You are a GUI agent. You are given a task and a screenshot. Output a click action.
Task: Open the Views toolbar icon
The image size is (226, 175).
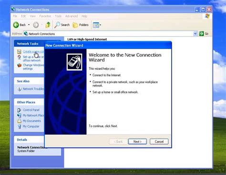(96, 25)
